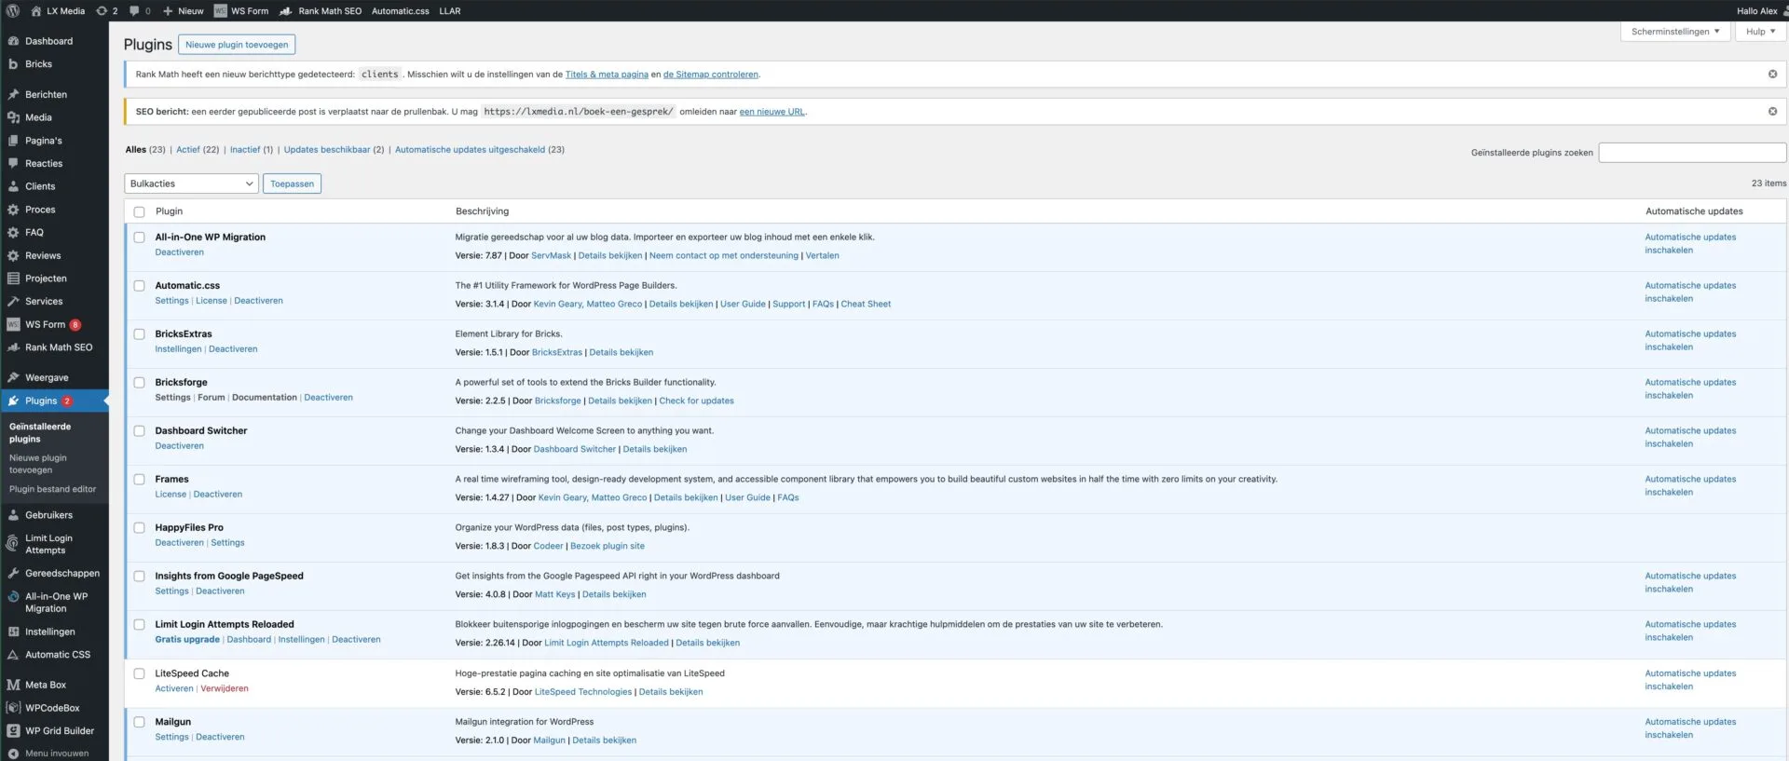Open the Bulkacties dropdown
1789x761 pixels.
click(x=191, y=183)
